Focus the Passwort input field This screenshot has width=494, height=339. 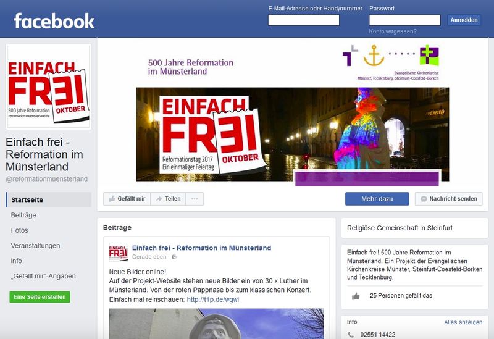405,20
